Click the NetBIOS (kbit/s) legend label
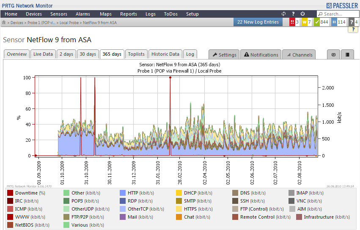Viewport: 360px width, 230px height. [33, 225]
